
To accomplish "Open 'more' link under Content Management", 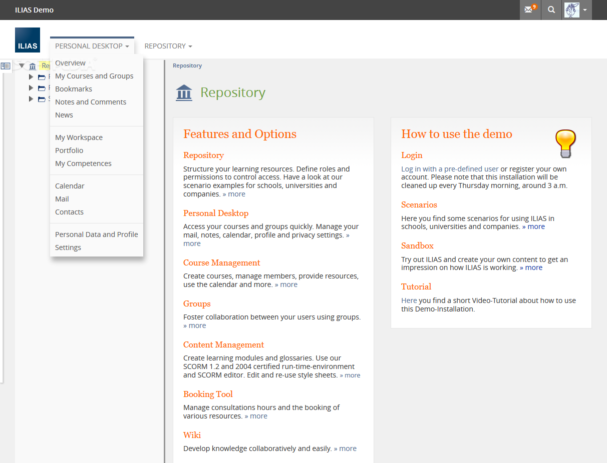I will pyautogui.click(x=350, y=375).
